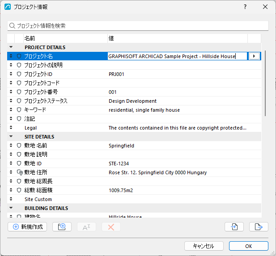Collapse the SITE DETAILS section
276x256 pixels.
[x=11, y=136]
